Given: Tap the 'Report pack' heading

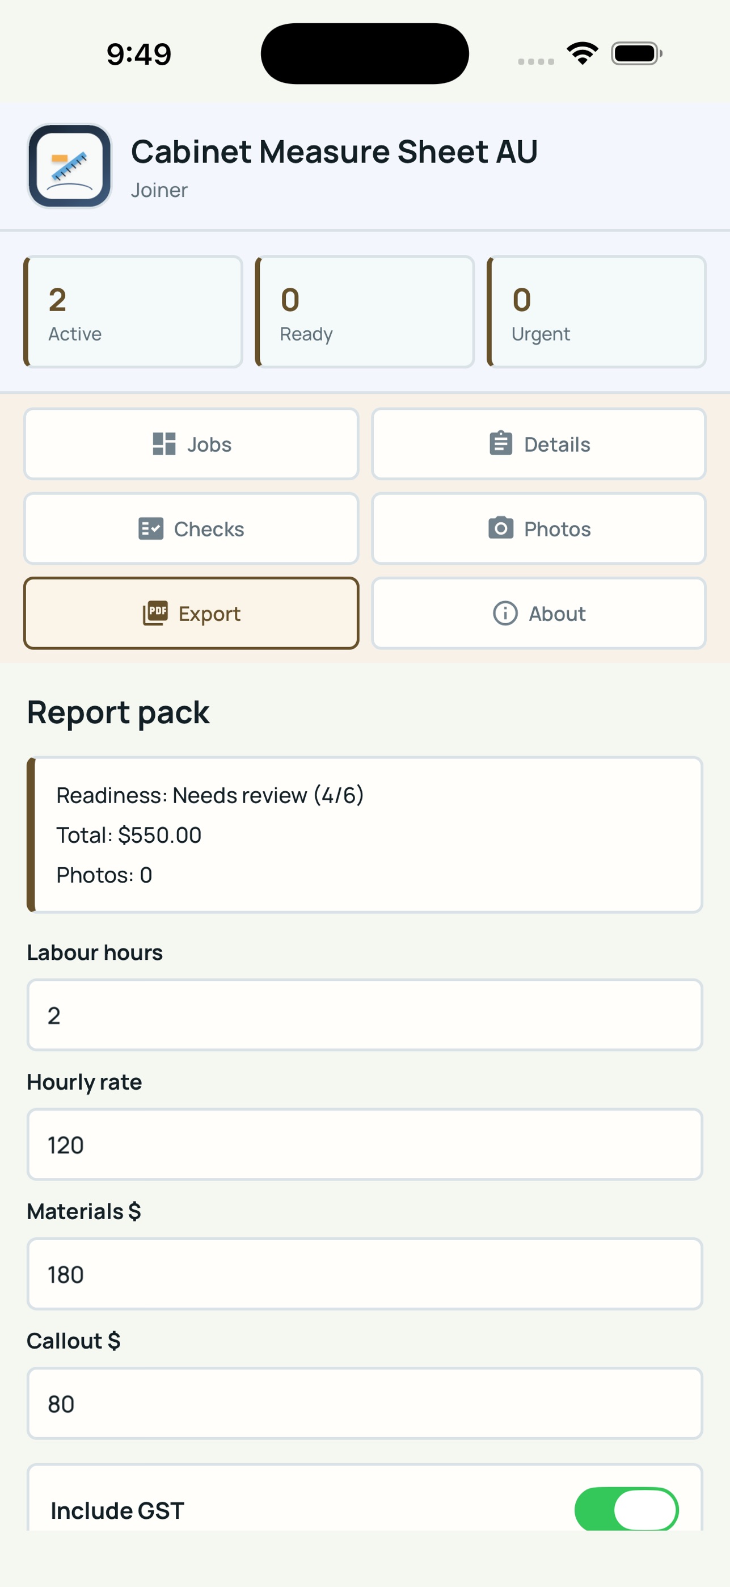Looking at the screenshot, I should coord(118,713).
